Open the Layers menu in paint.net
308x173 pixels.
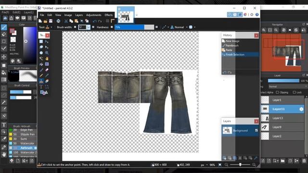coord(79,15)
